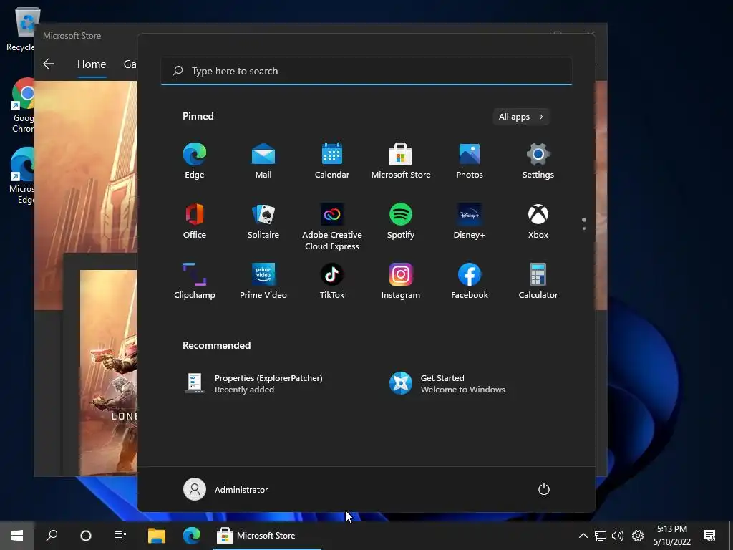Open network status in system tray

(601, 536)
